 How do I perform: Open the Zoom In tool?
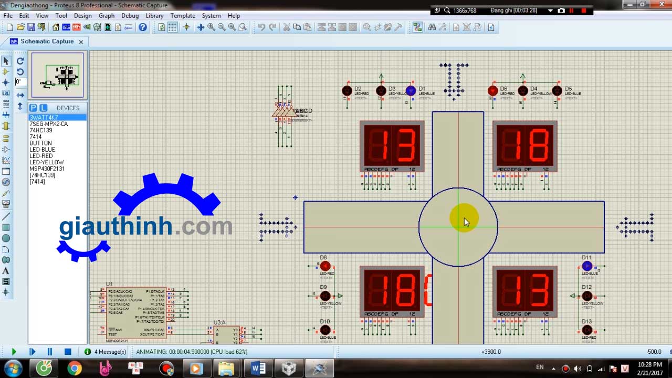click(x=211, y=27)
